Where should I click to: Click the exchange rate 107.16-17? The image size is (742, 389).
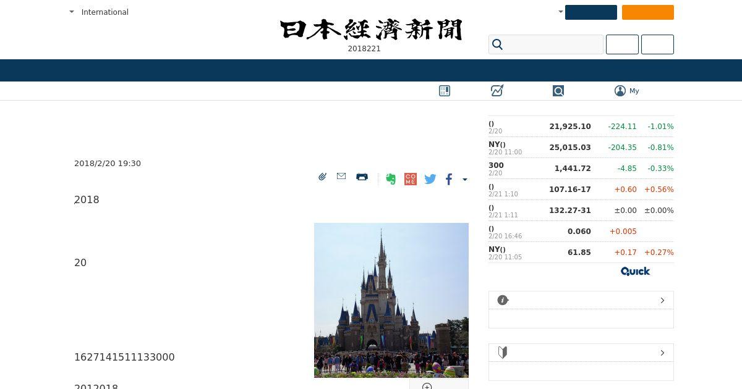pyautogui.click(x=570, y=189)
